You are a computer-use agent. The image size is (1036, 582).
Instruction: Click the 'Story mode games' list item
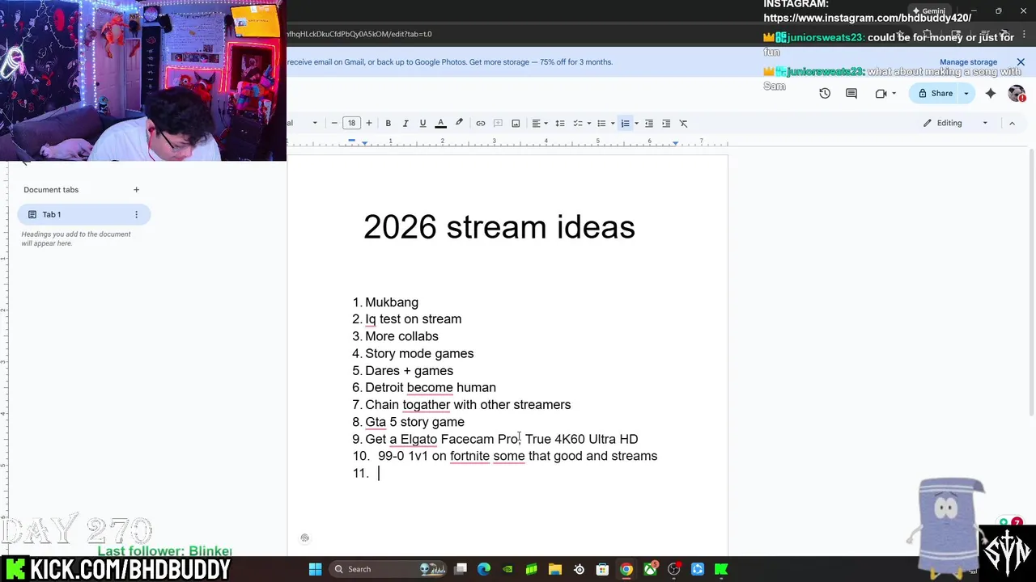[419, 353]
